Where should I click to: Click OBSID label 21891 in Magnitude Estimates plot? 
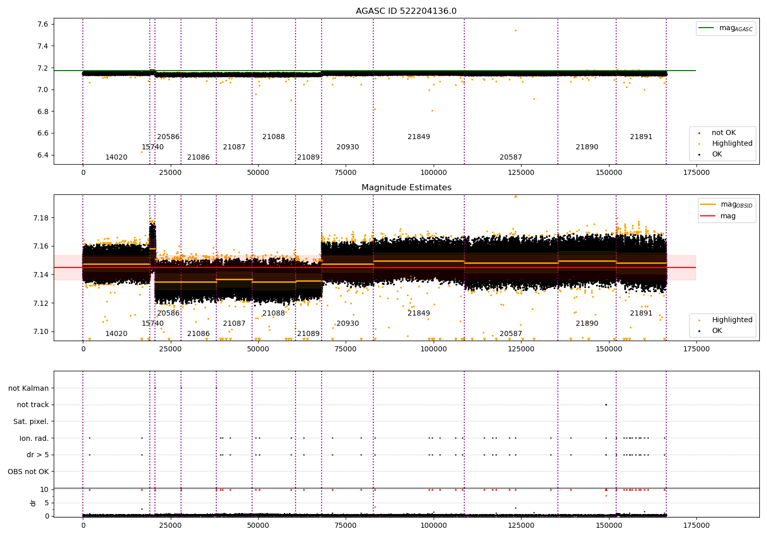641,314
